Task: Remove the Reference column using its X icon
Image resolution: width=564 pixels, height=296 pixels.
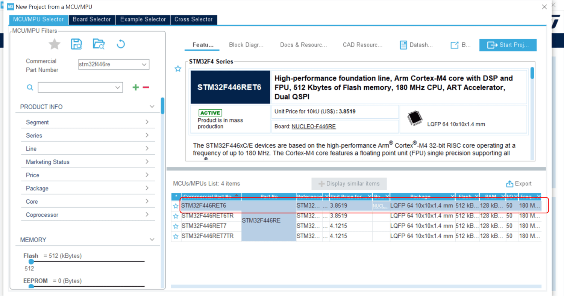Action: point(326,196)
